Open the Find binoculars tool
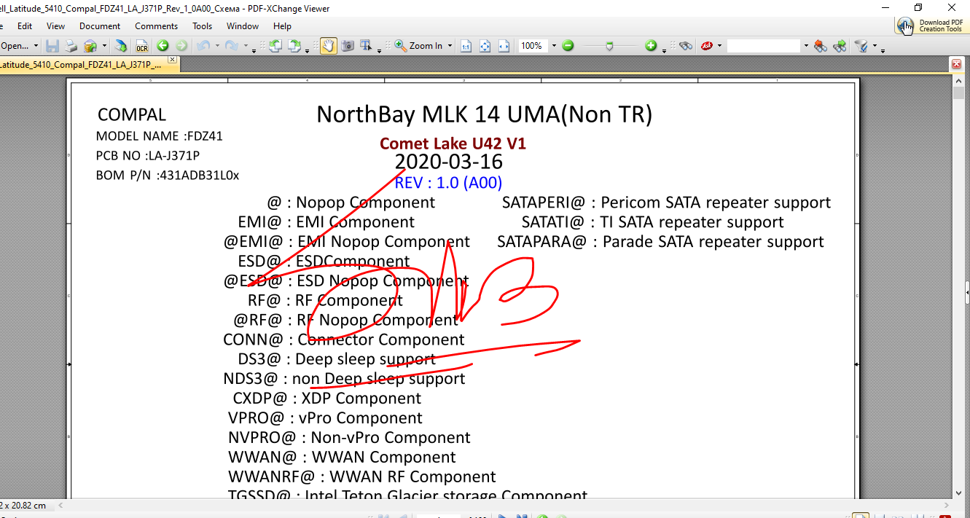Viewport: 970px width, 518px height. click(x=686, y=46)
